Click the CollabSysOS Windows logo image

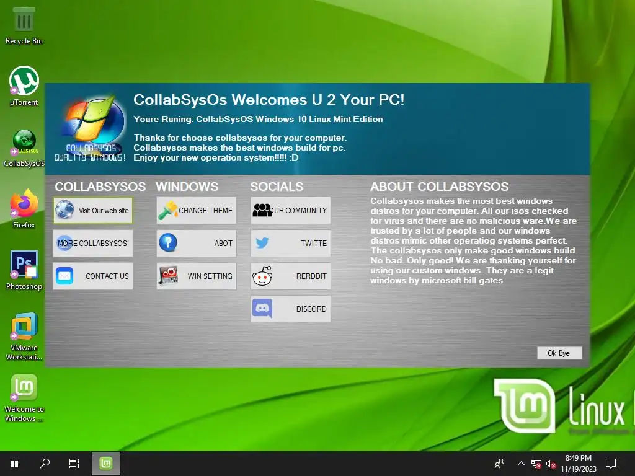[x=91, y=129]
